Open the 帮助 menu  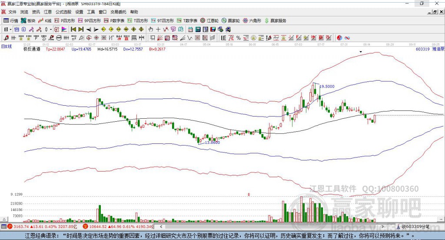[x=134, y=12]
